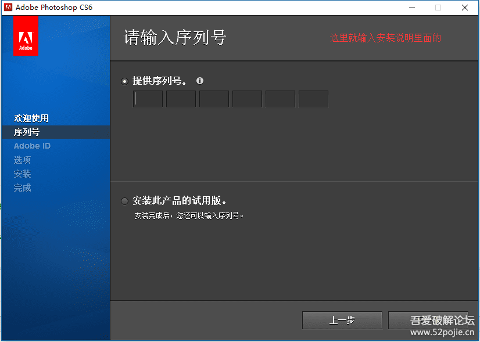Select the Adobe ID step in sidebar
The image size is (480, 342).
(32, 146)
